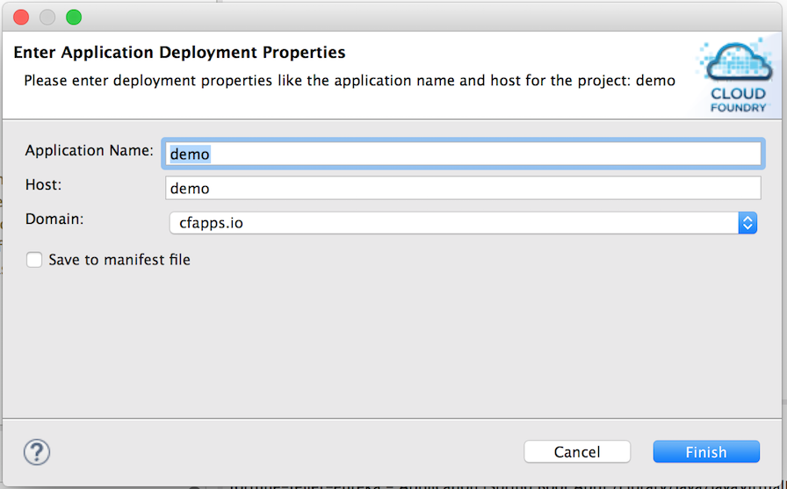Click the "Application Name:" label
This screenshot has width=787, height=489.
pyautogui.click(x=89, y=150)
